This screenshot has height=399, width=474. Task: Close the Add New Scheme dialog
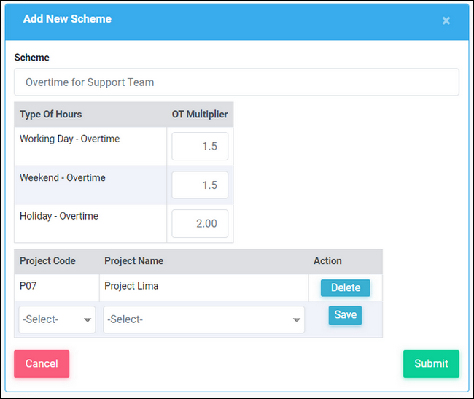446,20
